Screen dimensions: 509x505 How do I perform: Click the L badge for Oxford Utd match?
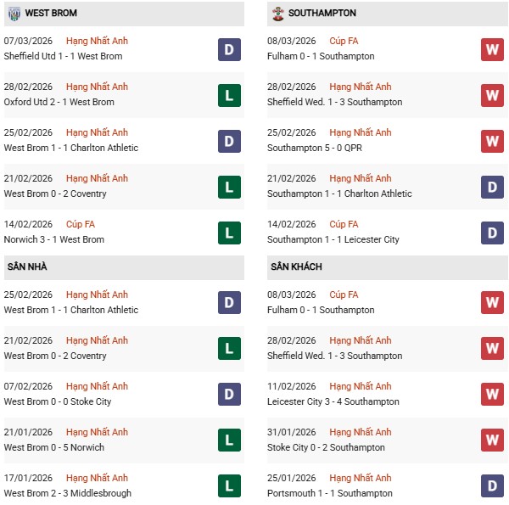(229, 95)
